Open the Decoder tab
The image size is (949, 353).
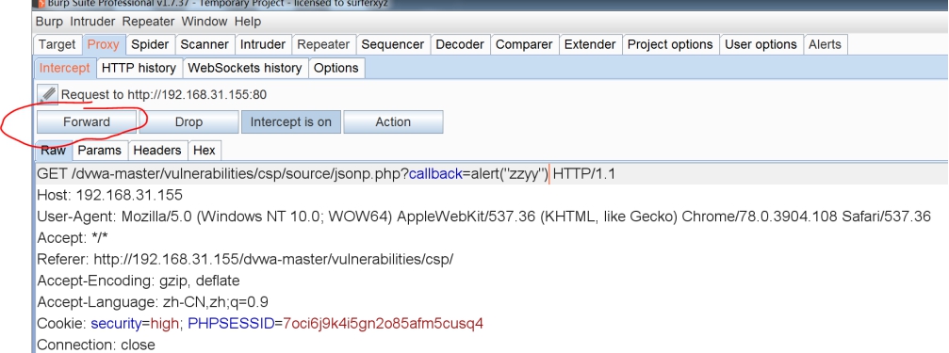460,45
